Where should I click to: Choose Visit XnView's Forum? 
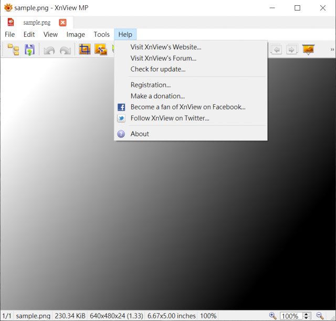pos(191,58)
